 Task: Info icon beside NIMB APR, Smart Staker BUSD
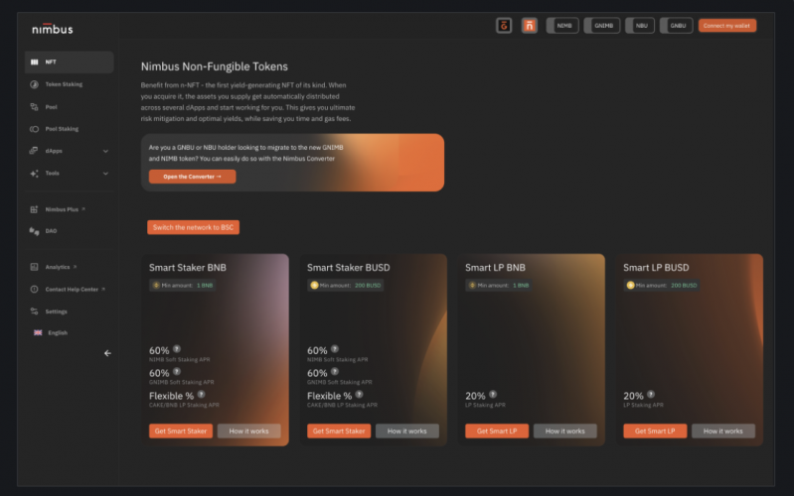point(335,349)
